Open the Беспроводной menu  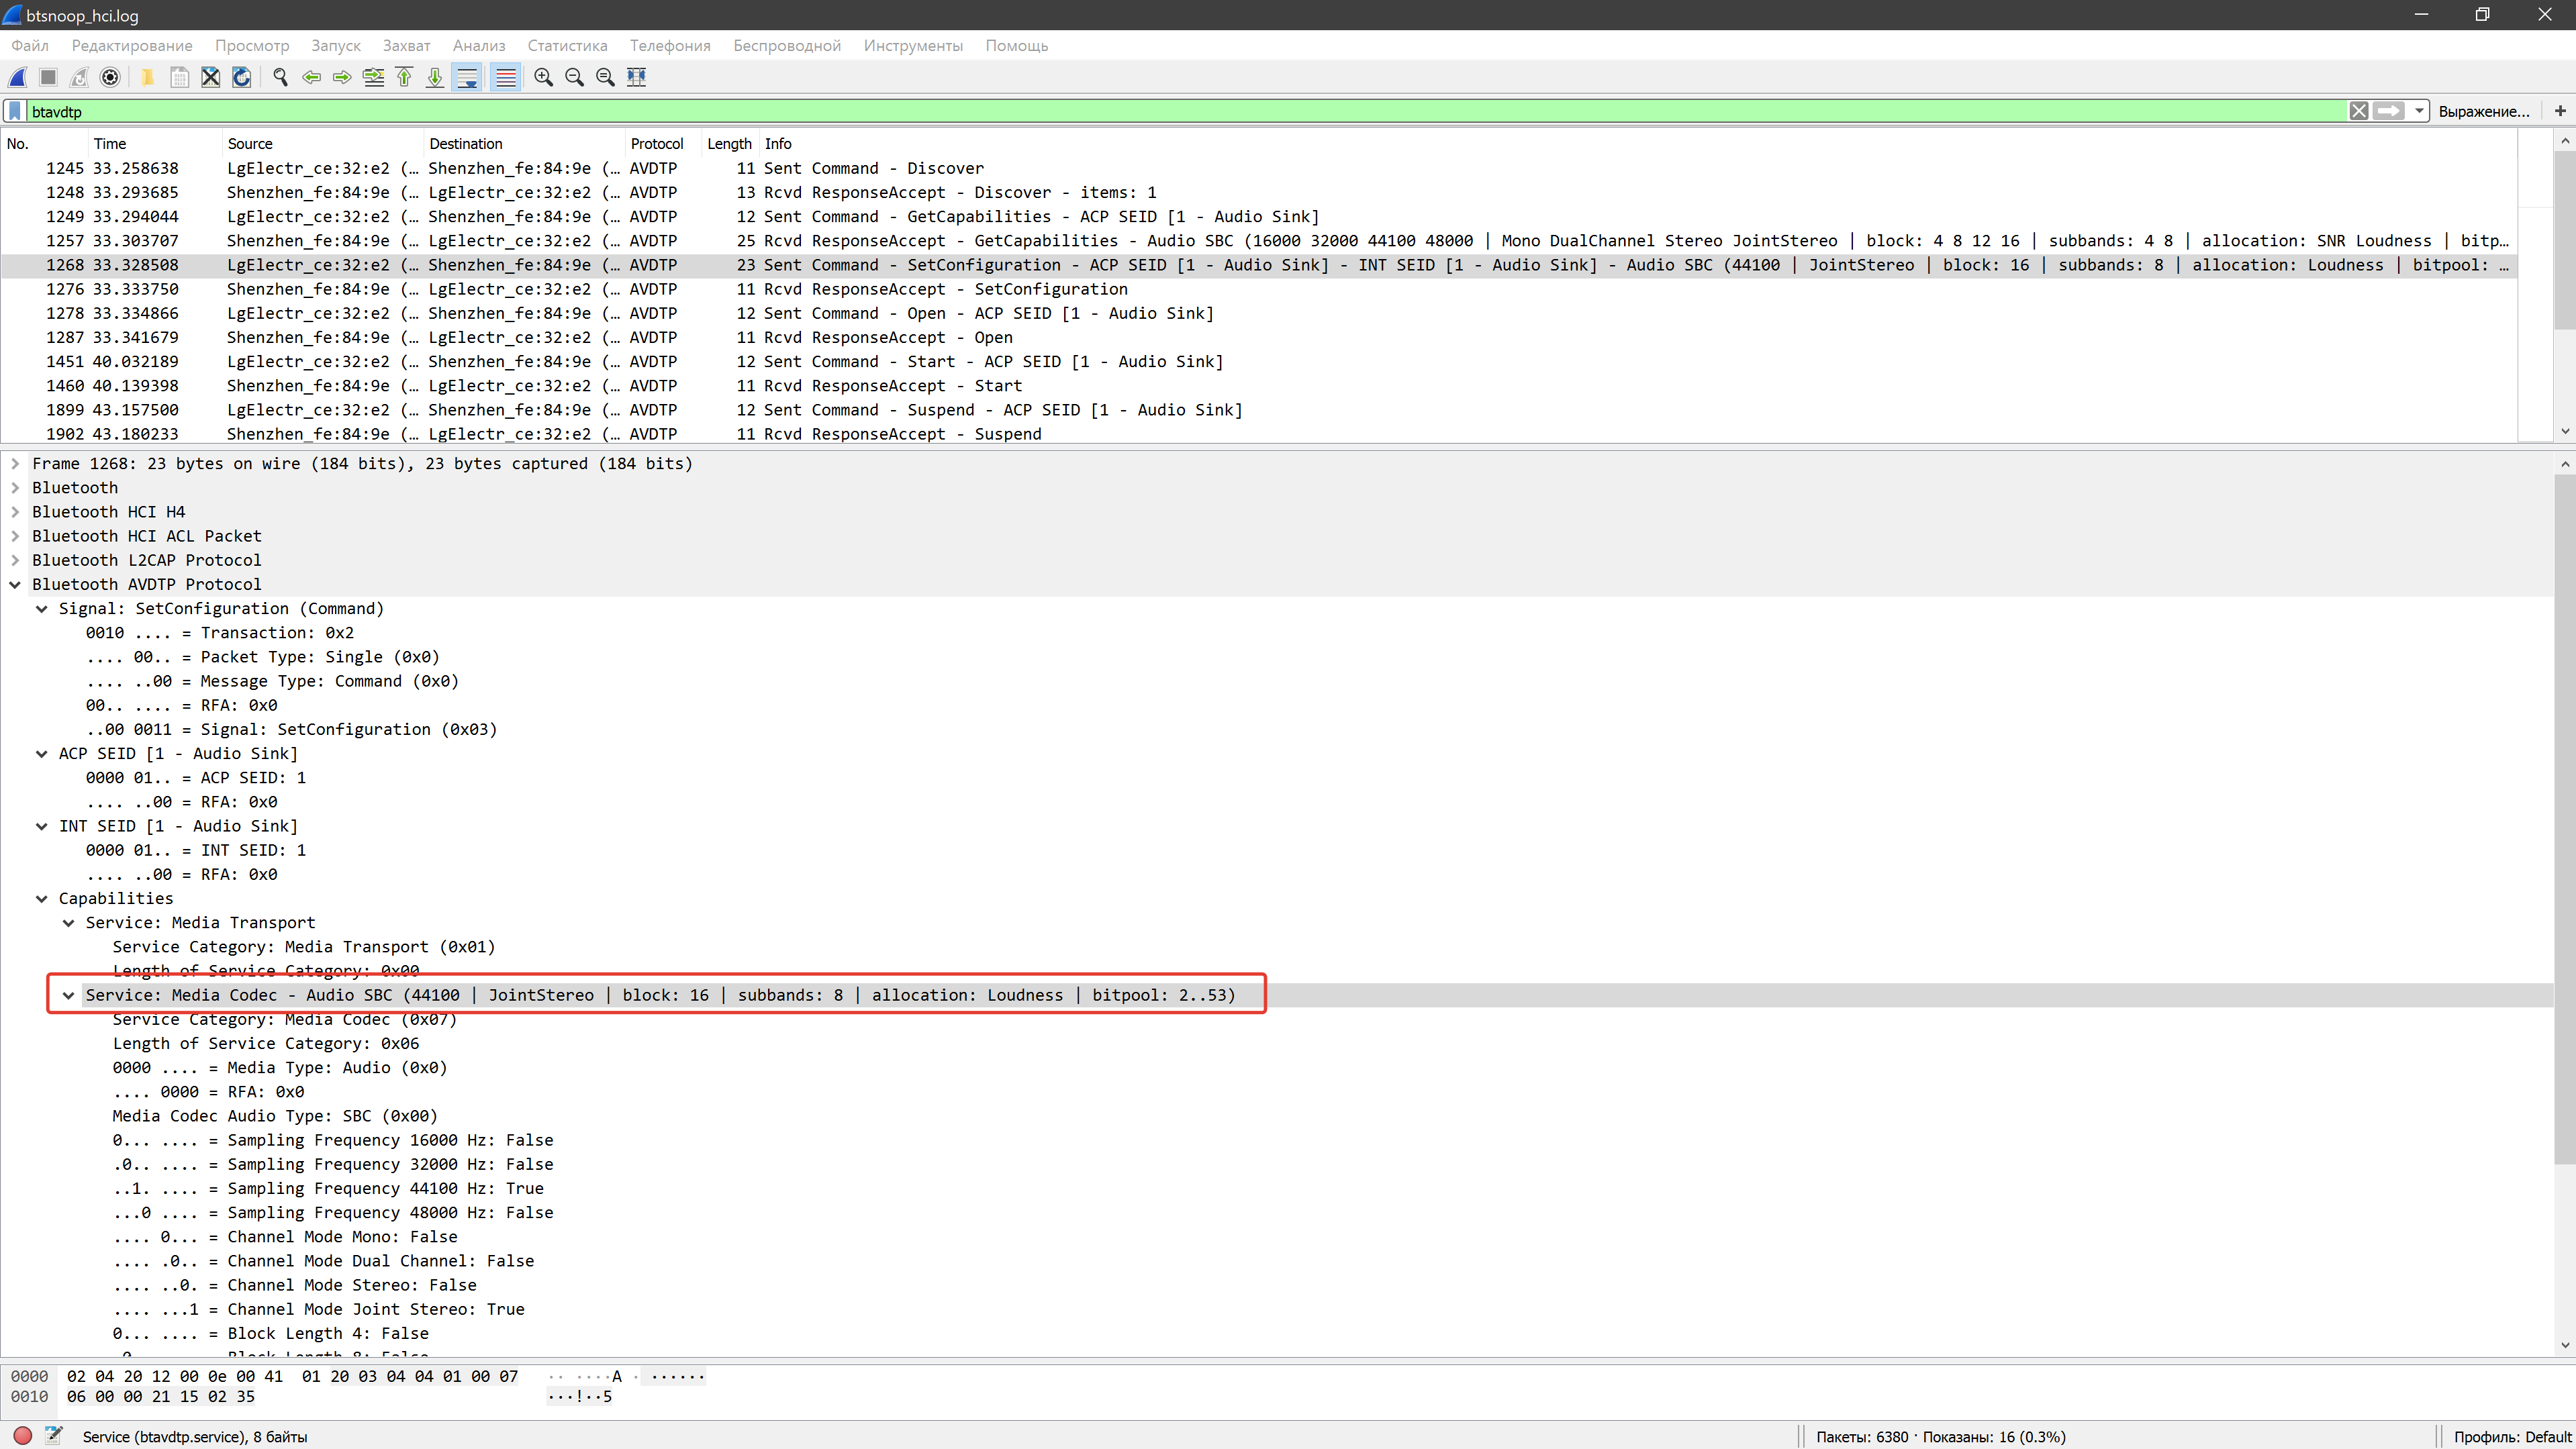(x=786, y=46)
